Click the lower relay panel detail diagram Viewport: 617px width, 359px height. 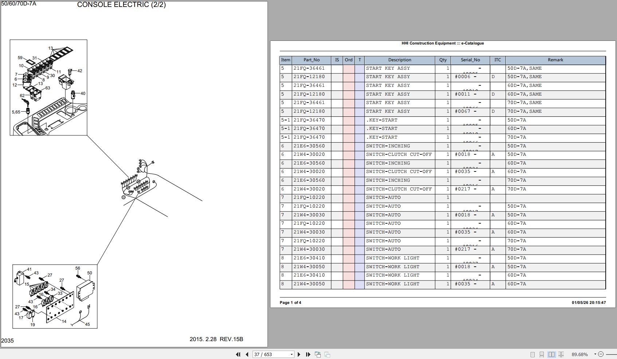(55, 297)
